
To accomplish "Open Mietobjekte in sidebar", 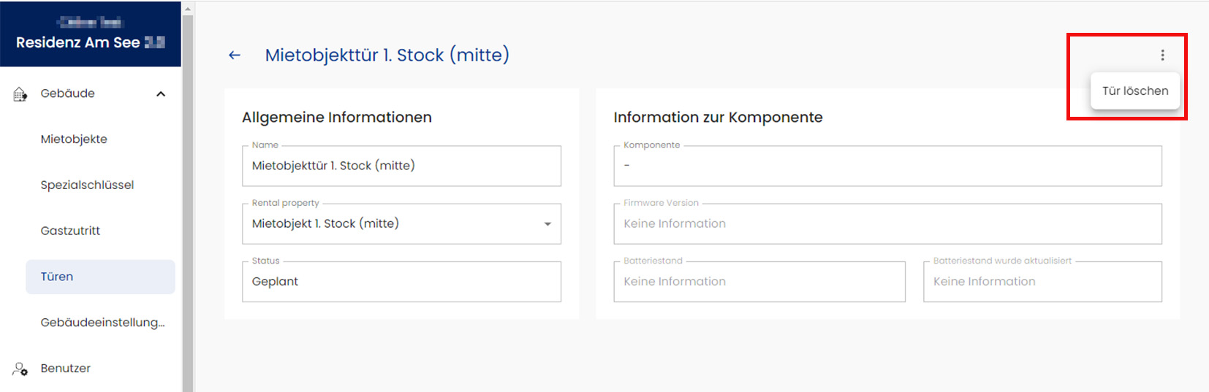I will click(x=74, y=139).
